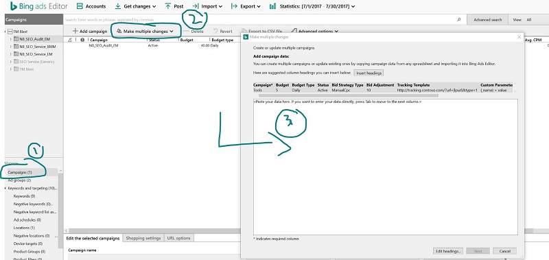Expand the NB_SEO_Service_EM tree node
The image size is (549, 260).
[x=11, y=54]
